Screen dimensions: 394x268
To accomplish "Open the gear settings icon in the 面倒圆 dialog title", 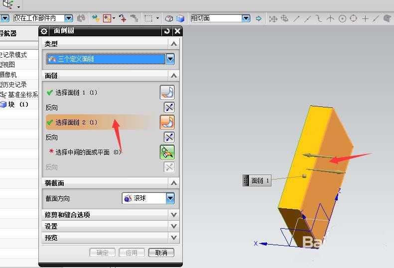I will coord(44,31).
